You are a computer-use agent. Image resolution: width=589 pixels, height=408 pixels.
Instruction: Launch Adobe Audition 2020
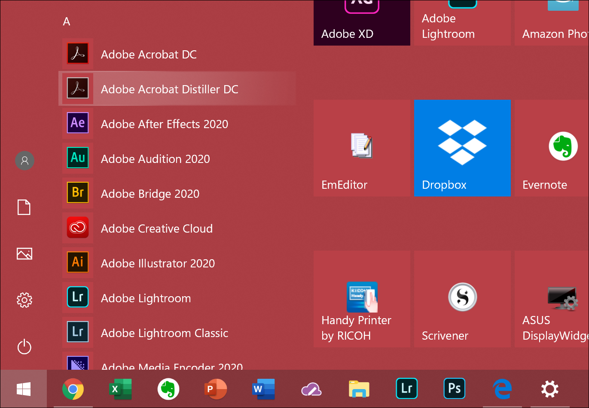(x=177, y=159)
